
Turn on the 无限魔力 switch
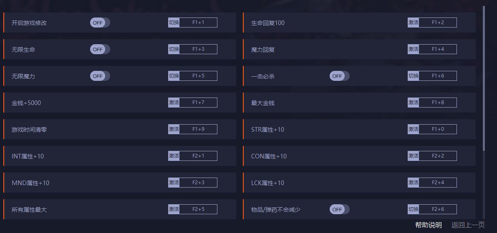pos(100,76)
